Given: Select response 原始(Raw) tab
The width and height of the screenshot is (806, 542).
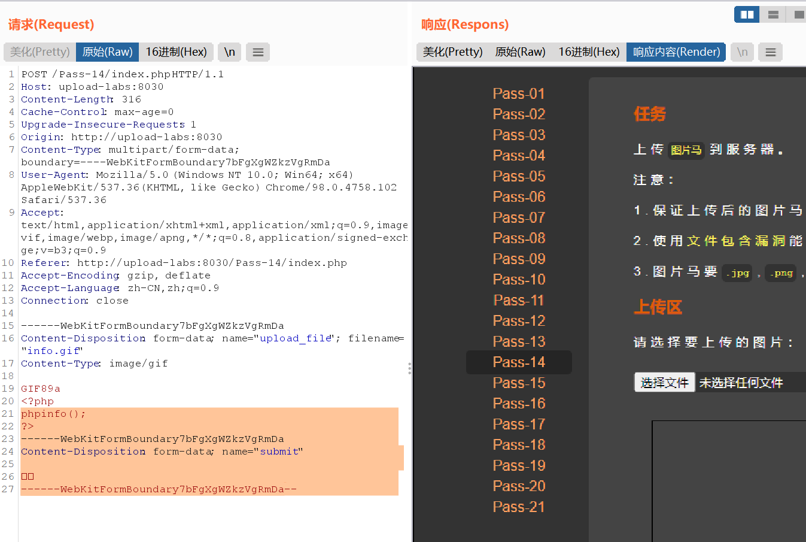Looking at the screenshot, I should click(521, 52).
